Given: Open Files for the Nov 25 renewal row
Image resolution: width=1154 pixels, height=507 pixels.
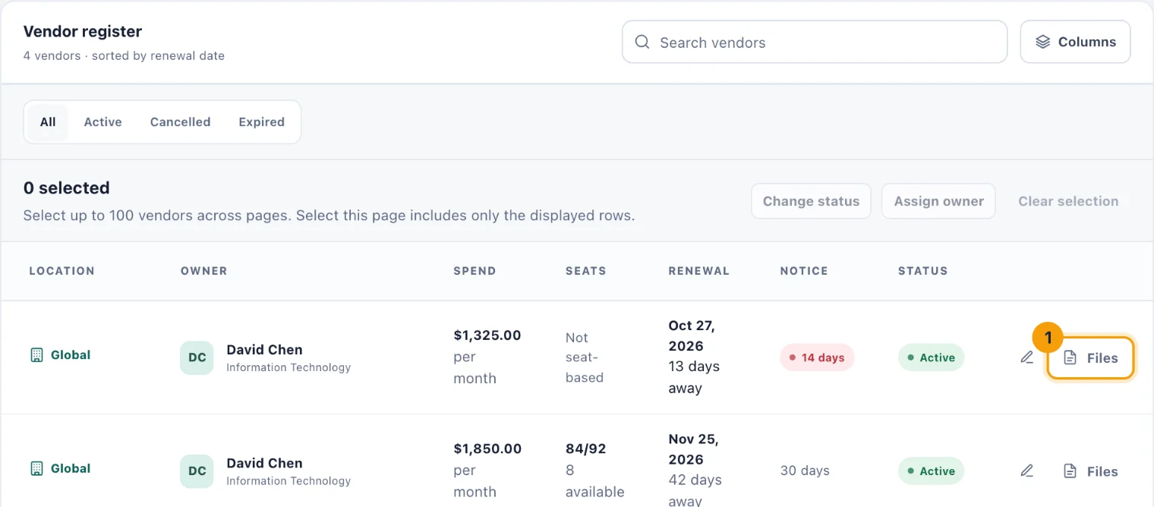Looking at the screenshot, I should pyautogui.click(x=1091, y=471).
